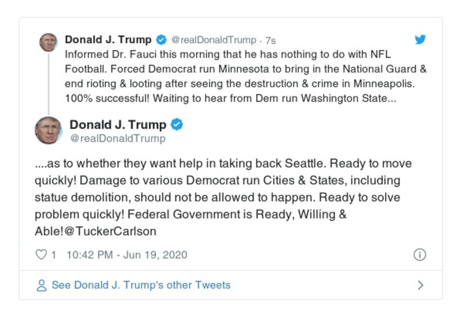
Task: Click the Donald J. Trump name in the parent tweet
Action: [108, 40]
